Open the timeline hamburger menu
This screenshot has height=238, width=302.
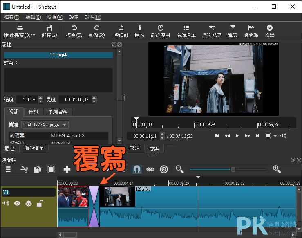pos(8,169)
